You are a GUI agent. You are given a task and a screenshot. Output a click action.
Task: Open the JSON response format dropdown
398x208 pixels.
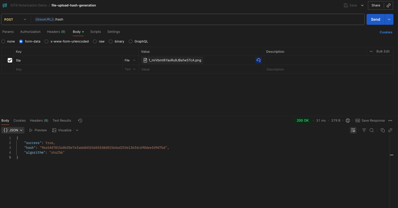pos(13,130)
